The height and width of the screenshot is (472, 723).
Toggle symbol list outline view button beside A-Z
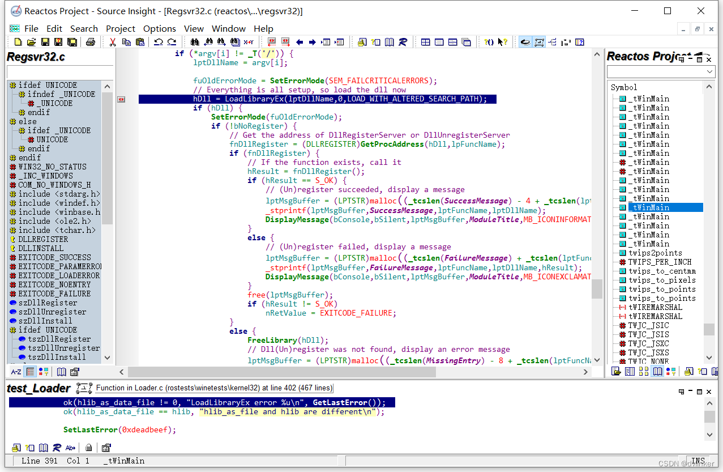coord(31,372)
